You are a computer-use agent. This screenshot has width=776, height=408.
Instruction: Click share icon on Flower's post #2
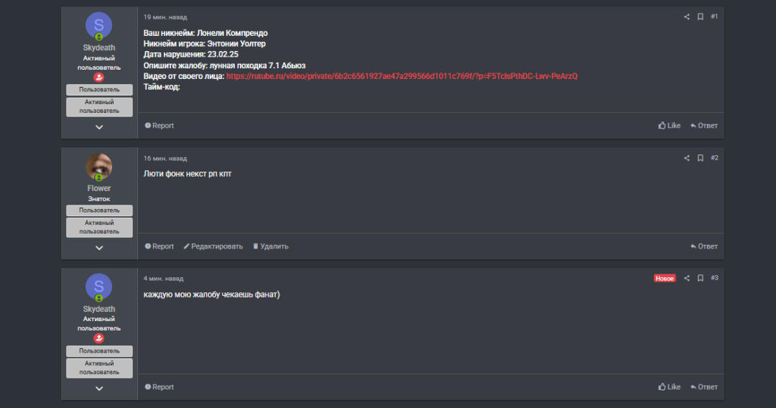pyautogui.click(x=686, y=158)
